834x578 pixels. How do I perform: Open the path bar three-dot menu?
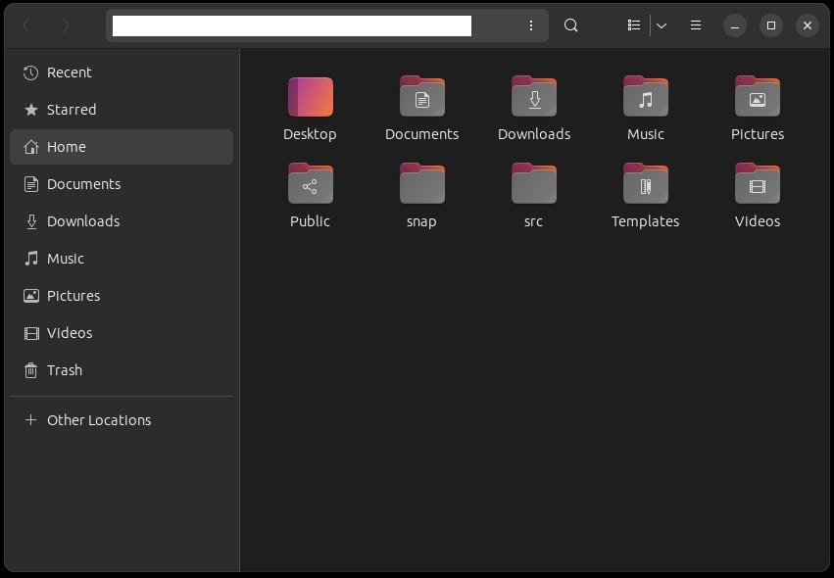pos(531,25)
